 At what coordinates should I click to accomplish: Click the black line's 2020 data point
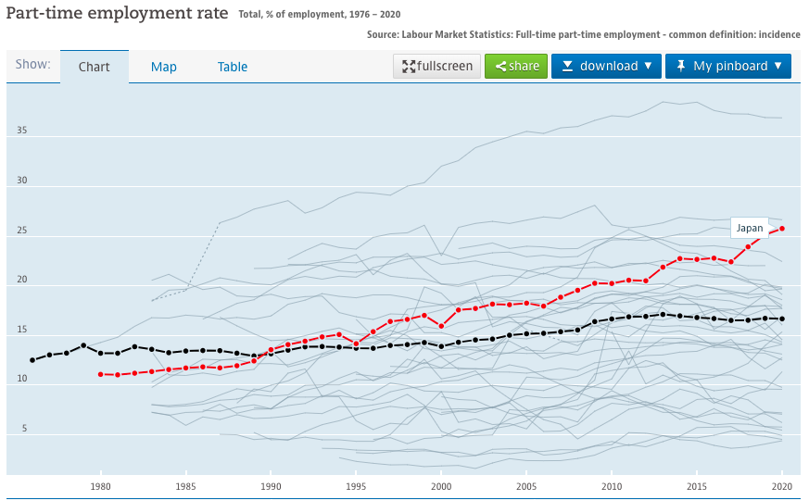(782, 319)
